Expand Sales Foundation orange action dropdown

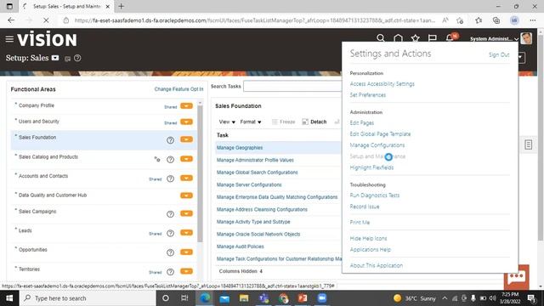(x=186, y=139)
